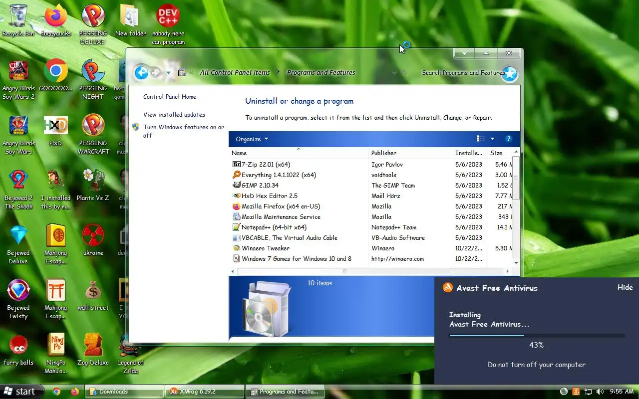This screenshot has width=639, height=399.
Task: Click the Avast icon in system tray
Action: click(576, 392)
